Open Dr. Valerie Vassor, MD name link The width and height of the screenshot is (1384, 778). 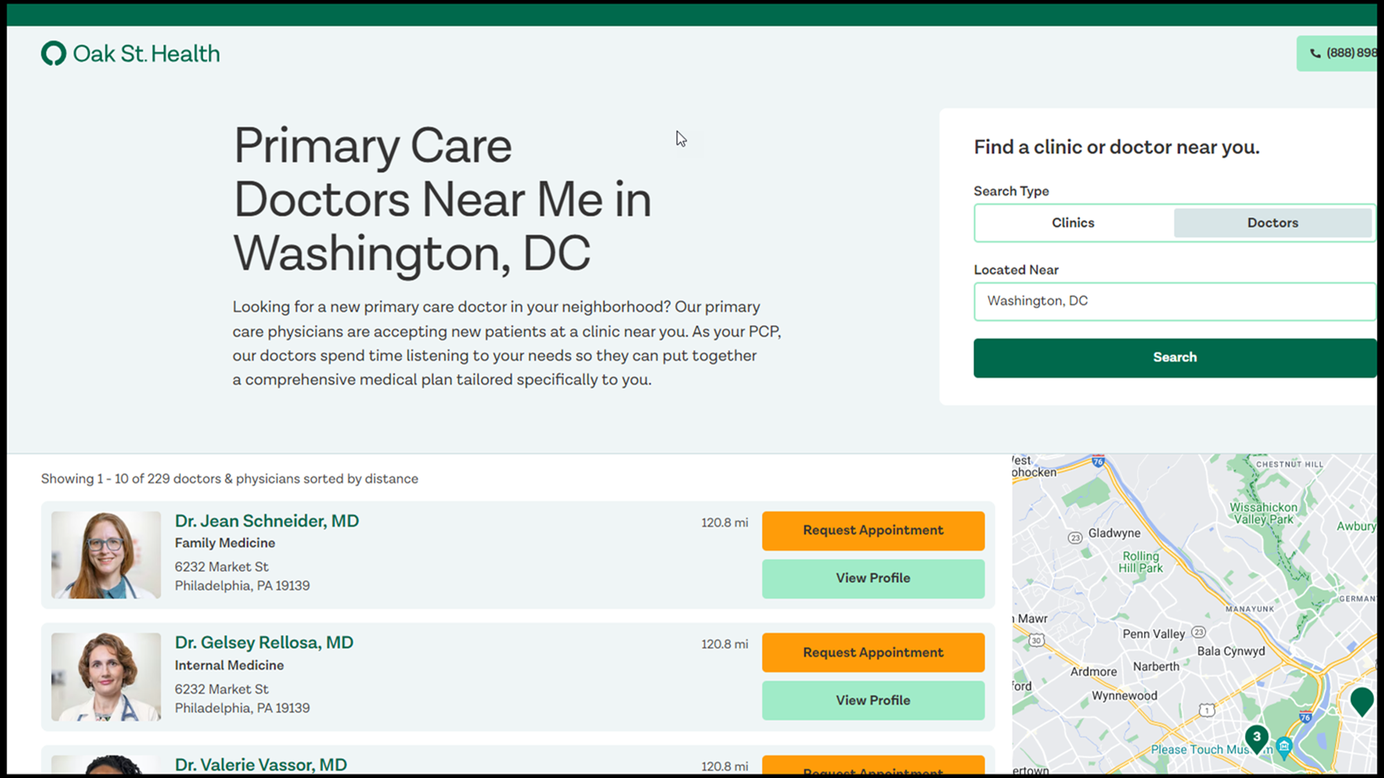[261, 764]
